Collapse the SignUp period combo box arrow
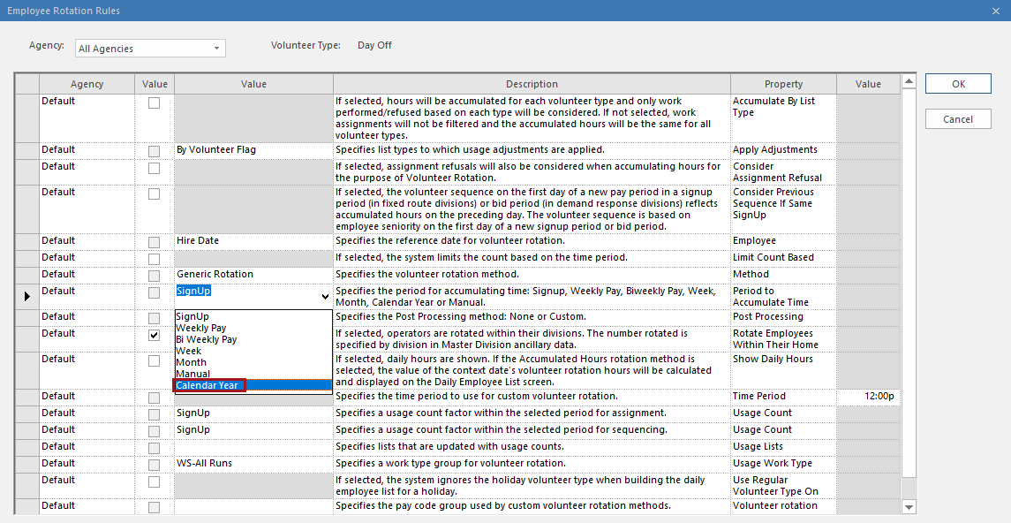Image resolution: width=1011 pixels, height=523 pixels. point(325,297)
